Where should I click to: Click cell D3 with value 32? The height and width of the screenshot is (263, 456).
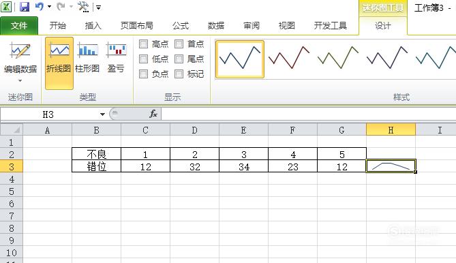click(194, 166)
